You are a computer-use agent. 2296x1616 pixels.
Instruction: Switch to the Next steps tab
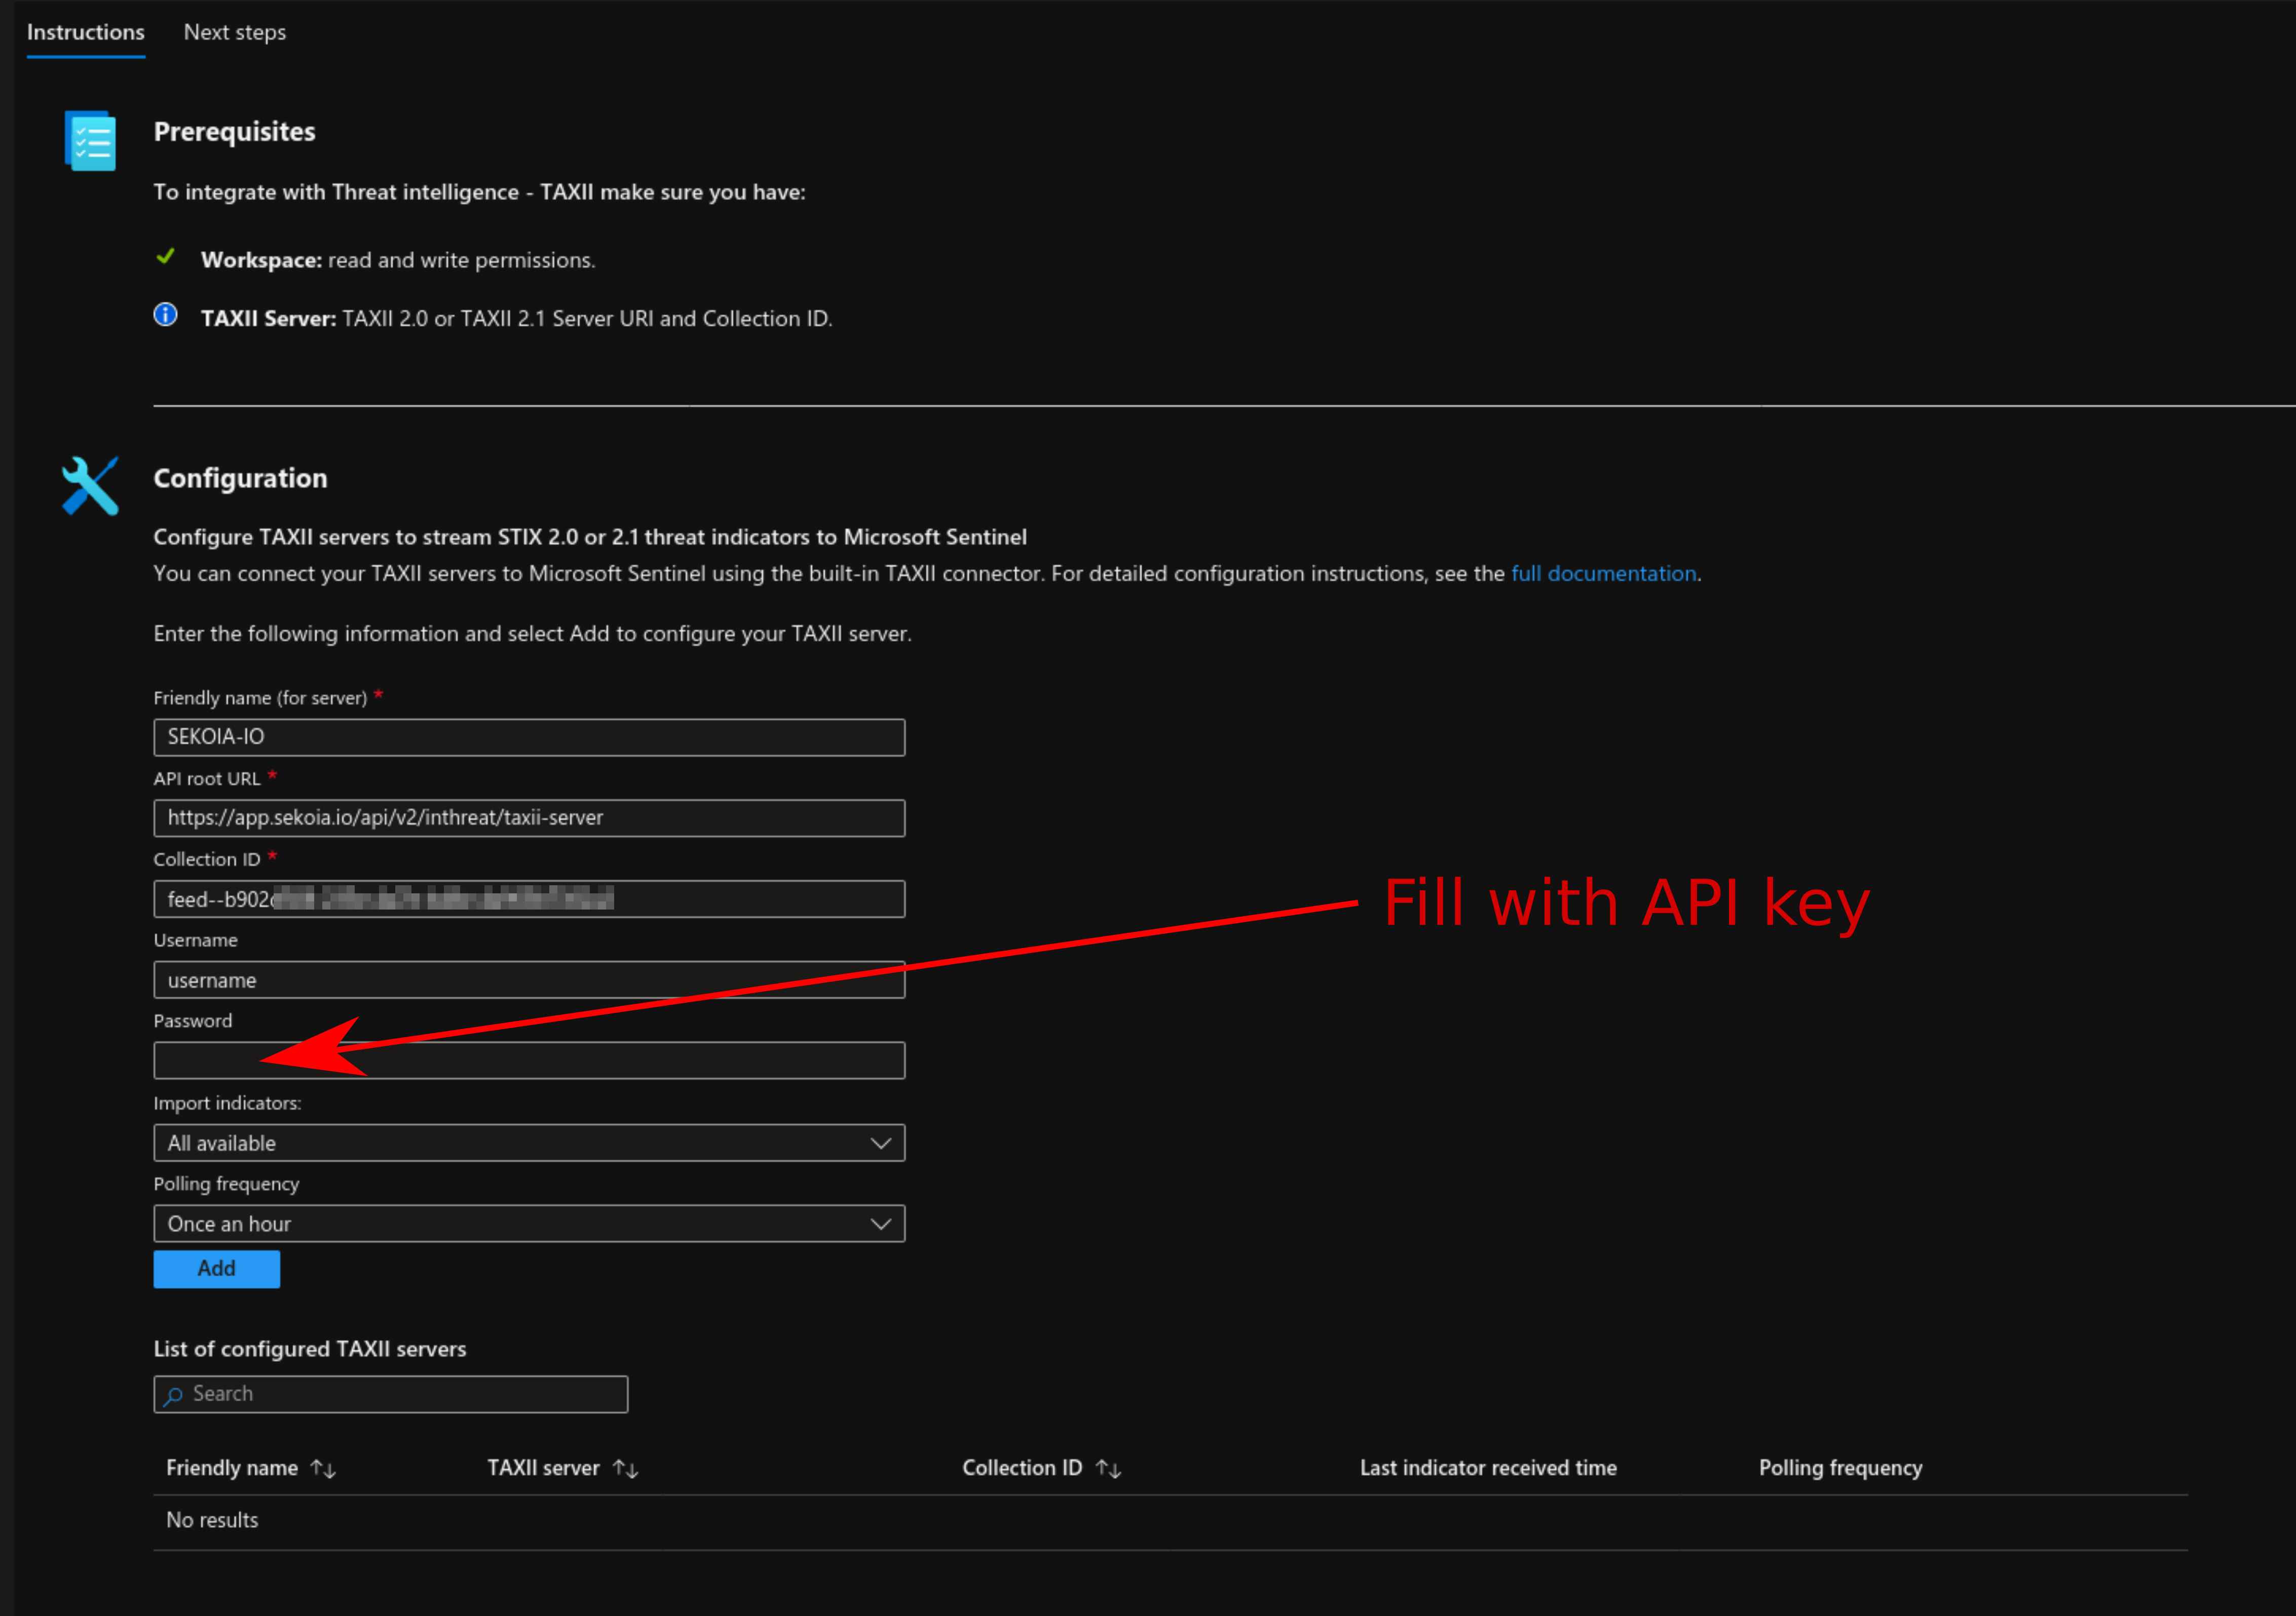[235, 32]
